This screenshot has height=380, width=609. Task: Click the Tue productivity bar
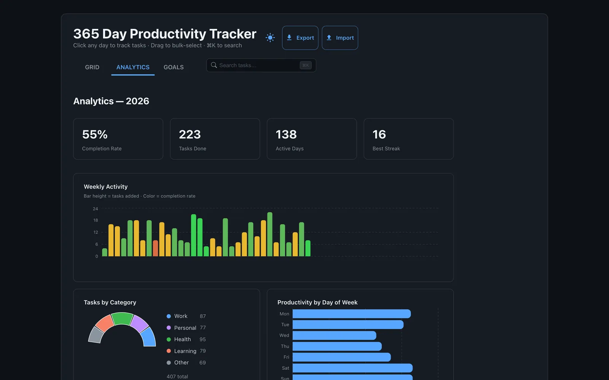coord(348,325)
